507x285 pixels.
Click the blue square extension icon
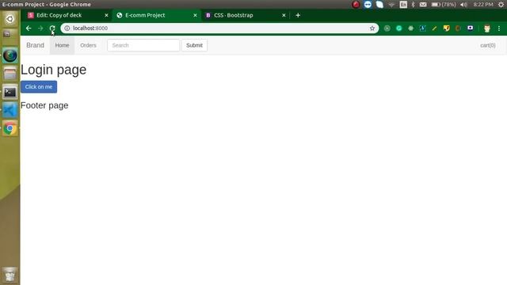pyautogui.click(x=422, y=28)
